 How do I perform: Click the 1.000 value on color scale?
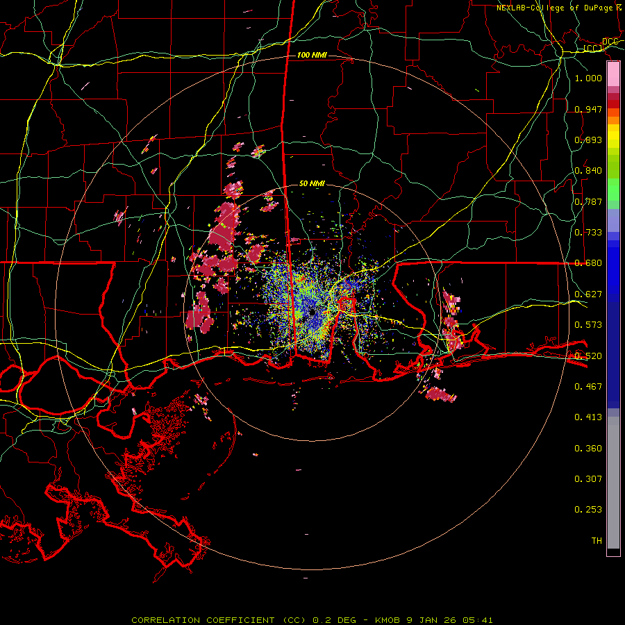point(588,78)
